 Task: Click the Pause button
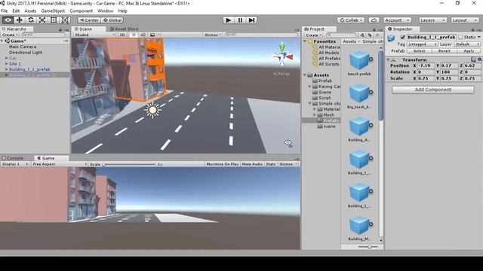[240, 20]
